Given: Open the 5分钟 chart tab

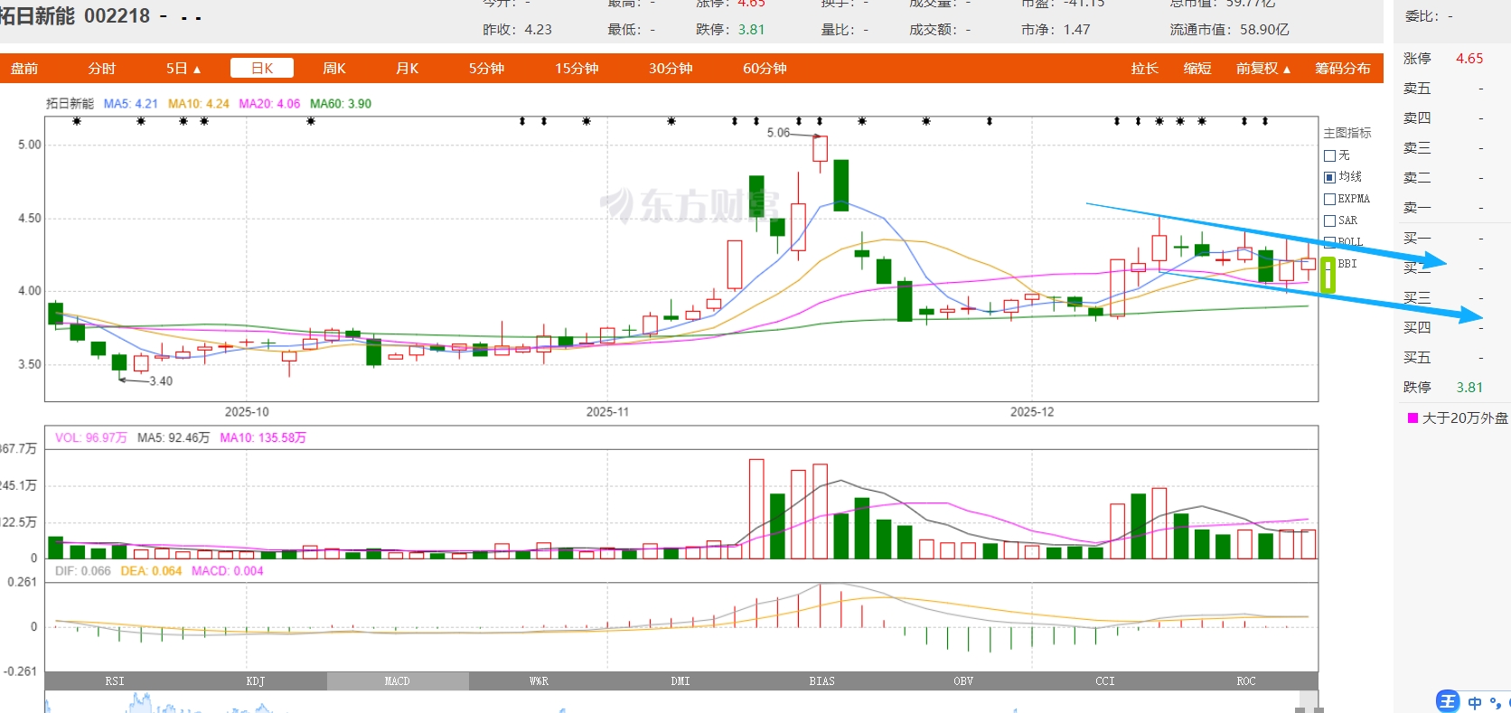Looking at the screenshot, I should [486, 69].
